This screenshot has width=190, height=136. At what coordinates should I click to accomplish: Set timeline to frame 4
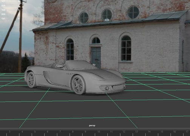22,132
